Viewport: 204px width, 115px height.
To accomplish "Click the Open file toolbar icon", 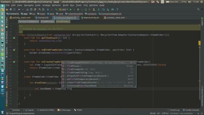I will pyautogui.click(x=7, y=10).
